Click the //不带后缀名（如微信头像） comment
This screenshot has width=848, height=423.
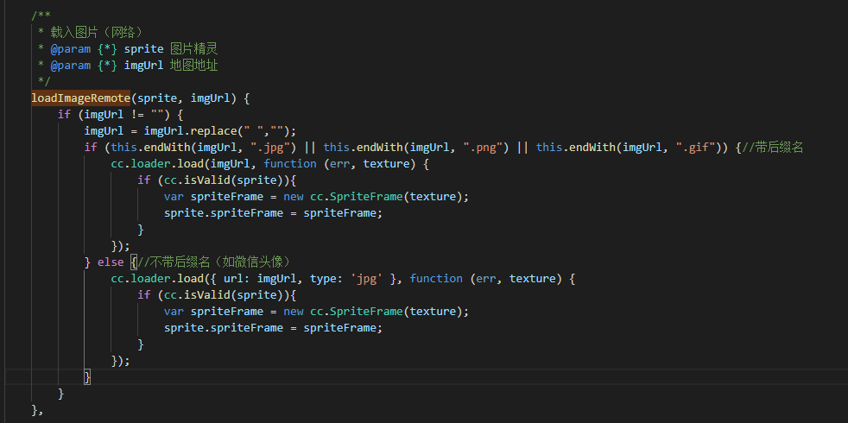215,262
